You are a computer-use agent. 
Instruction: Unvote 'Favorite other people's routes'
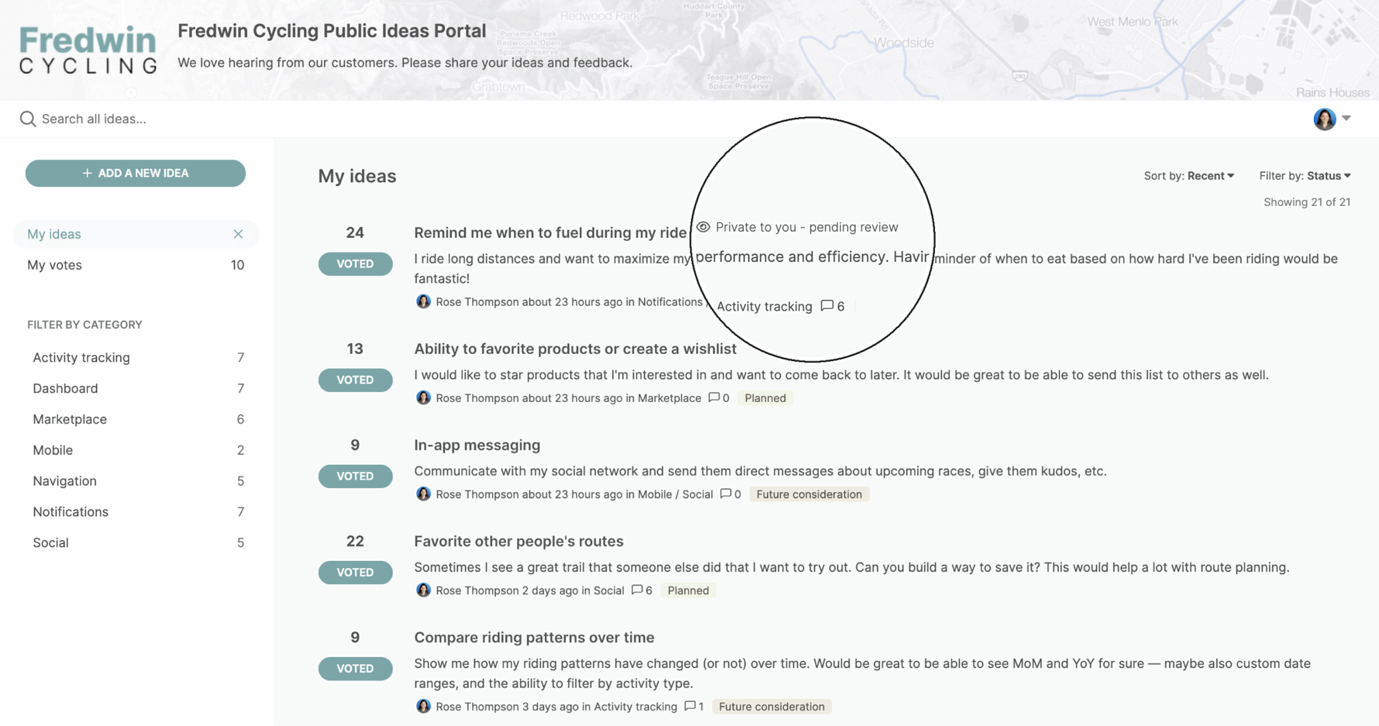pyautogui.click(x=355, y=572)
